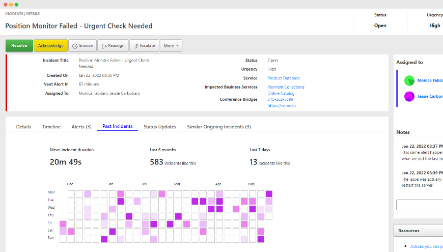The width and height of the screenshot is (443, 252).
Task: Click the first Friday heatmap cell
Action: 63,224
